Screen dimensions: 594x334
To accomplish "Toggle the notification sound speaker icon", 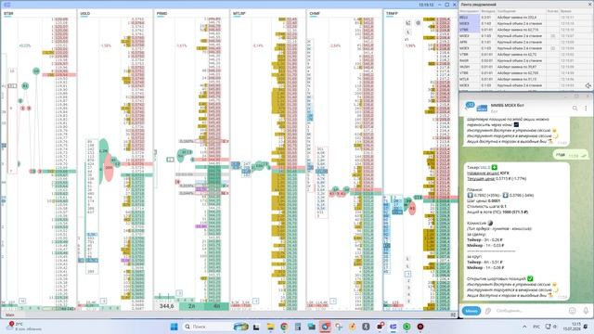I will click(x=588, y=86).
